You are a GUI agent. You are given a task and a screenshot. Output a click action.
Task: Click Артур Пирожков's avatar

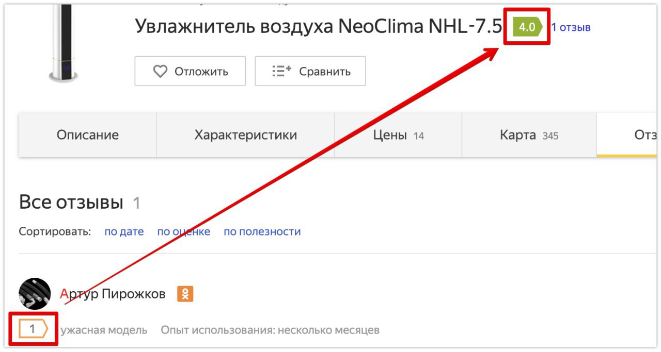(x=35, y=294)
